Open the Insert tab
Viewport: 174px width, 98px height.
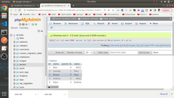point(113,23)
